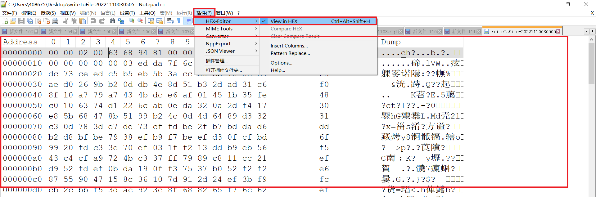Image resolution: width=596 pixels, height=197 pixels.
Task: Click the Find binoculars icon
Action: point(112,21)
